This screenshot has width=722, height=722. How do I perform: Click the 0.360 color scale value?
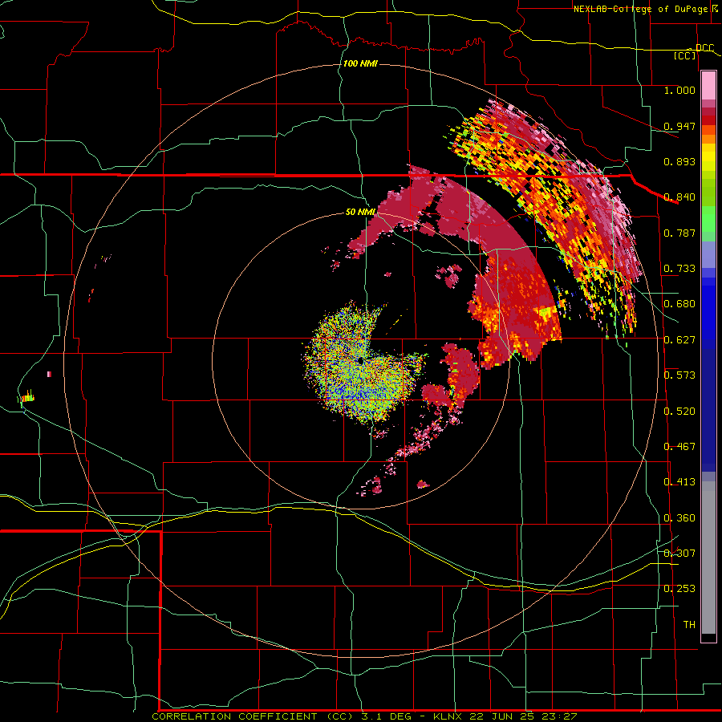click(x=679, y=518)
